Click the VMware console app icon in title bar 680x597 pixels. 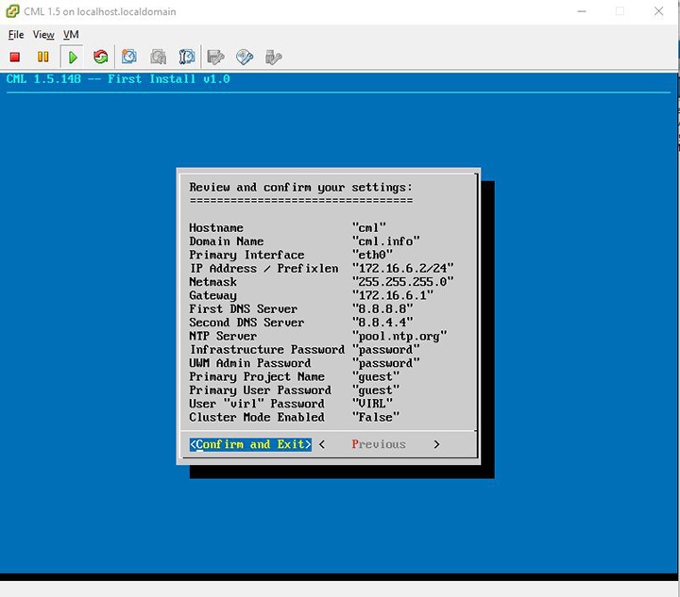[x=12, y=11]
